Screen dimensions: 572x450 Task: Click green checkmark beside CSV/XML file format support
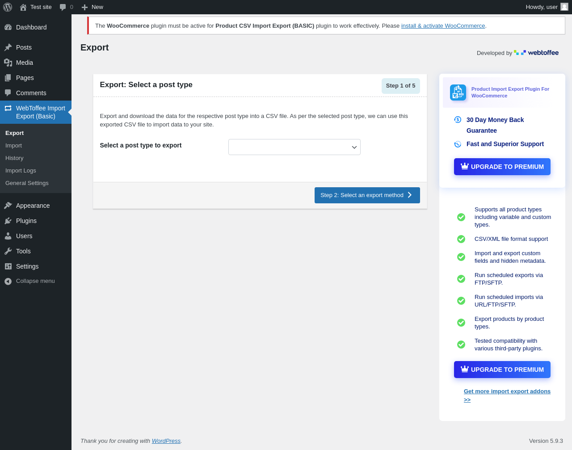[461, 239]
